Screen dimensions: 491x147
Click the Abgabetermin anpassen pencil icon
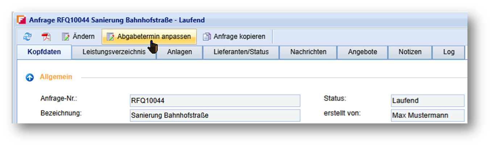tap(110, 37)
